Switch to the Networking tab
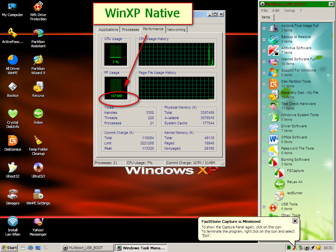 176,30
